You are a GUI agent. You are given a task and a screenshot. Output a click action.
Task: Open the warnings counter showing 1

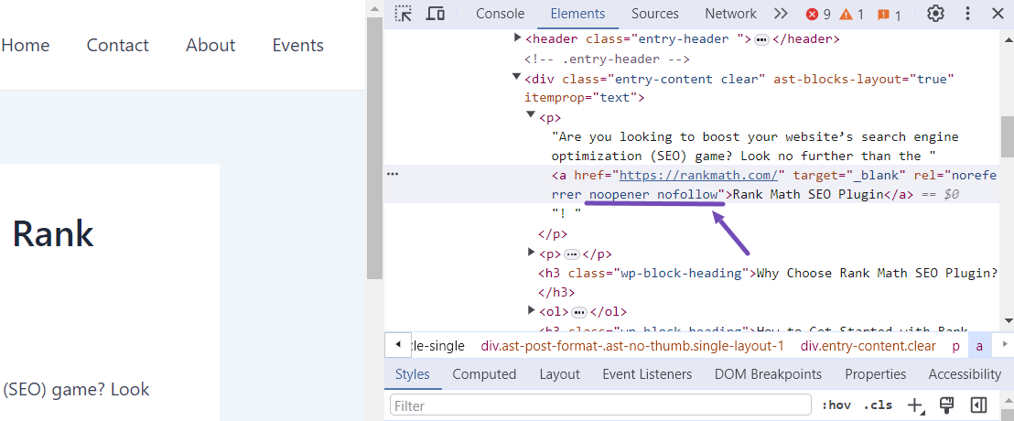pos(852,15)
